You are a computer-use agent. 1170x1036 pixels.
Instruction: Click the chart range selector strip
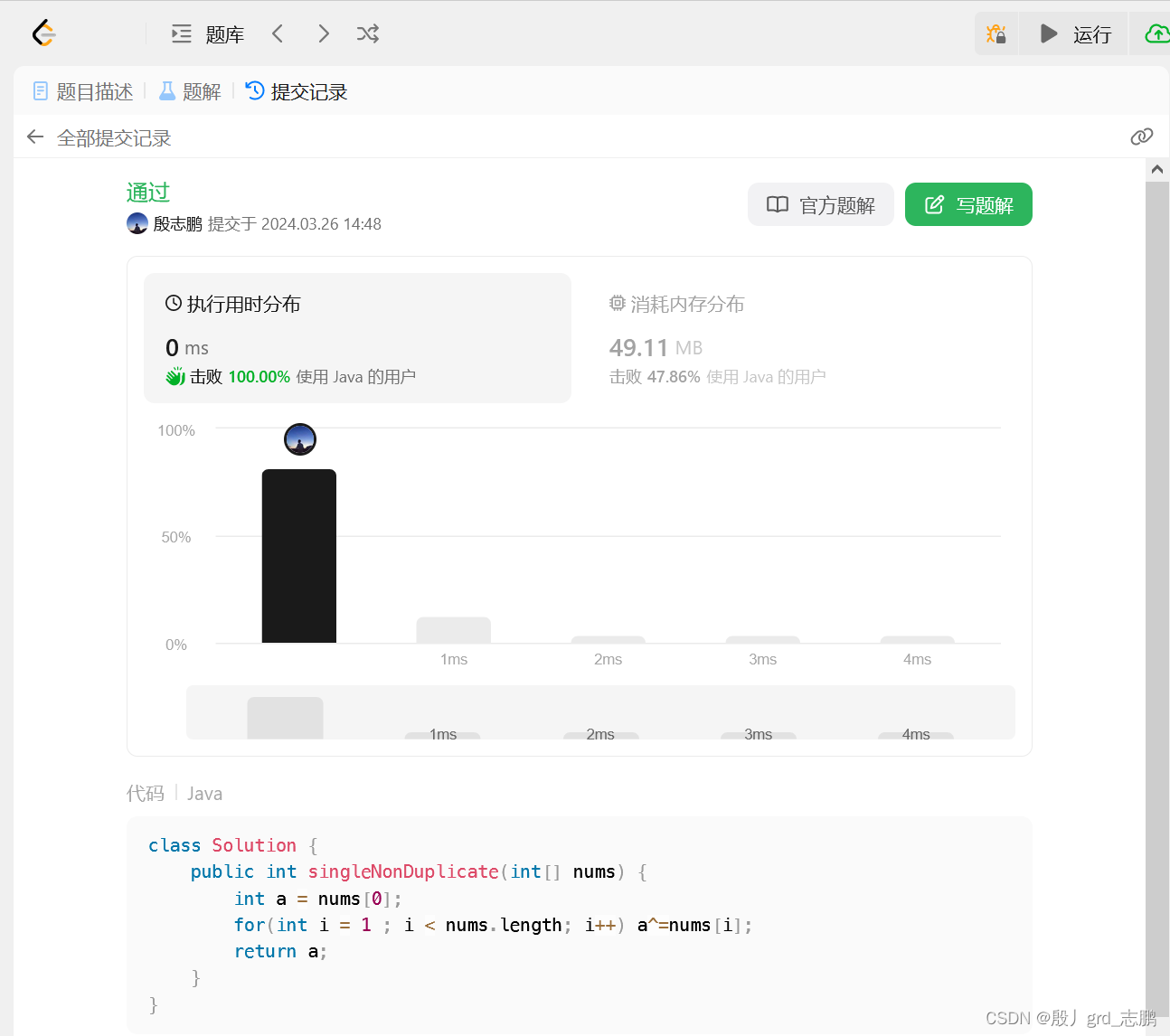pos(600,712)
